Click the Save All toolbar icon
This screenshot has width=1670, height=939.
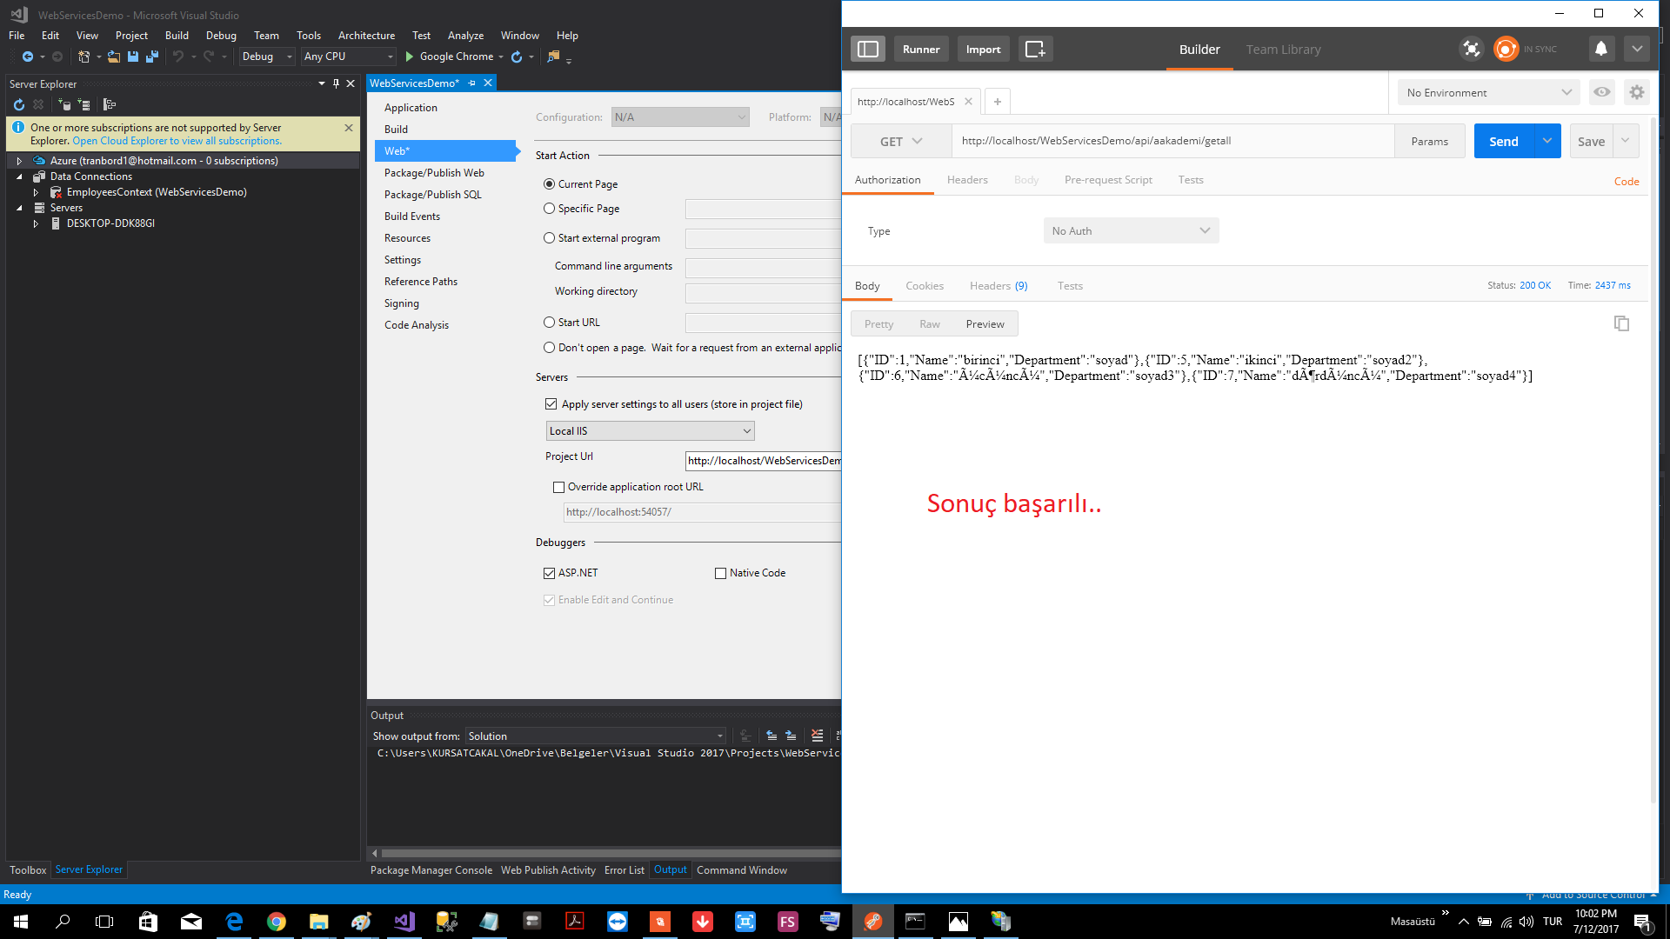[151, 57]
